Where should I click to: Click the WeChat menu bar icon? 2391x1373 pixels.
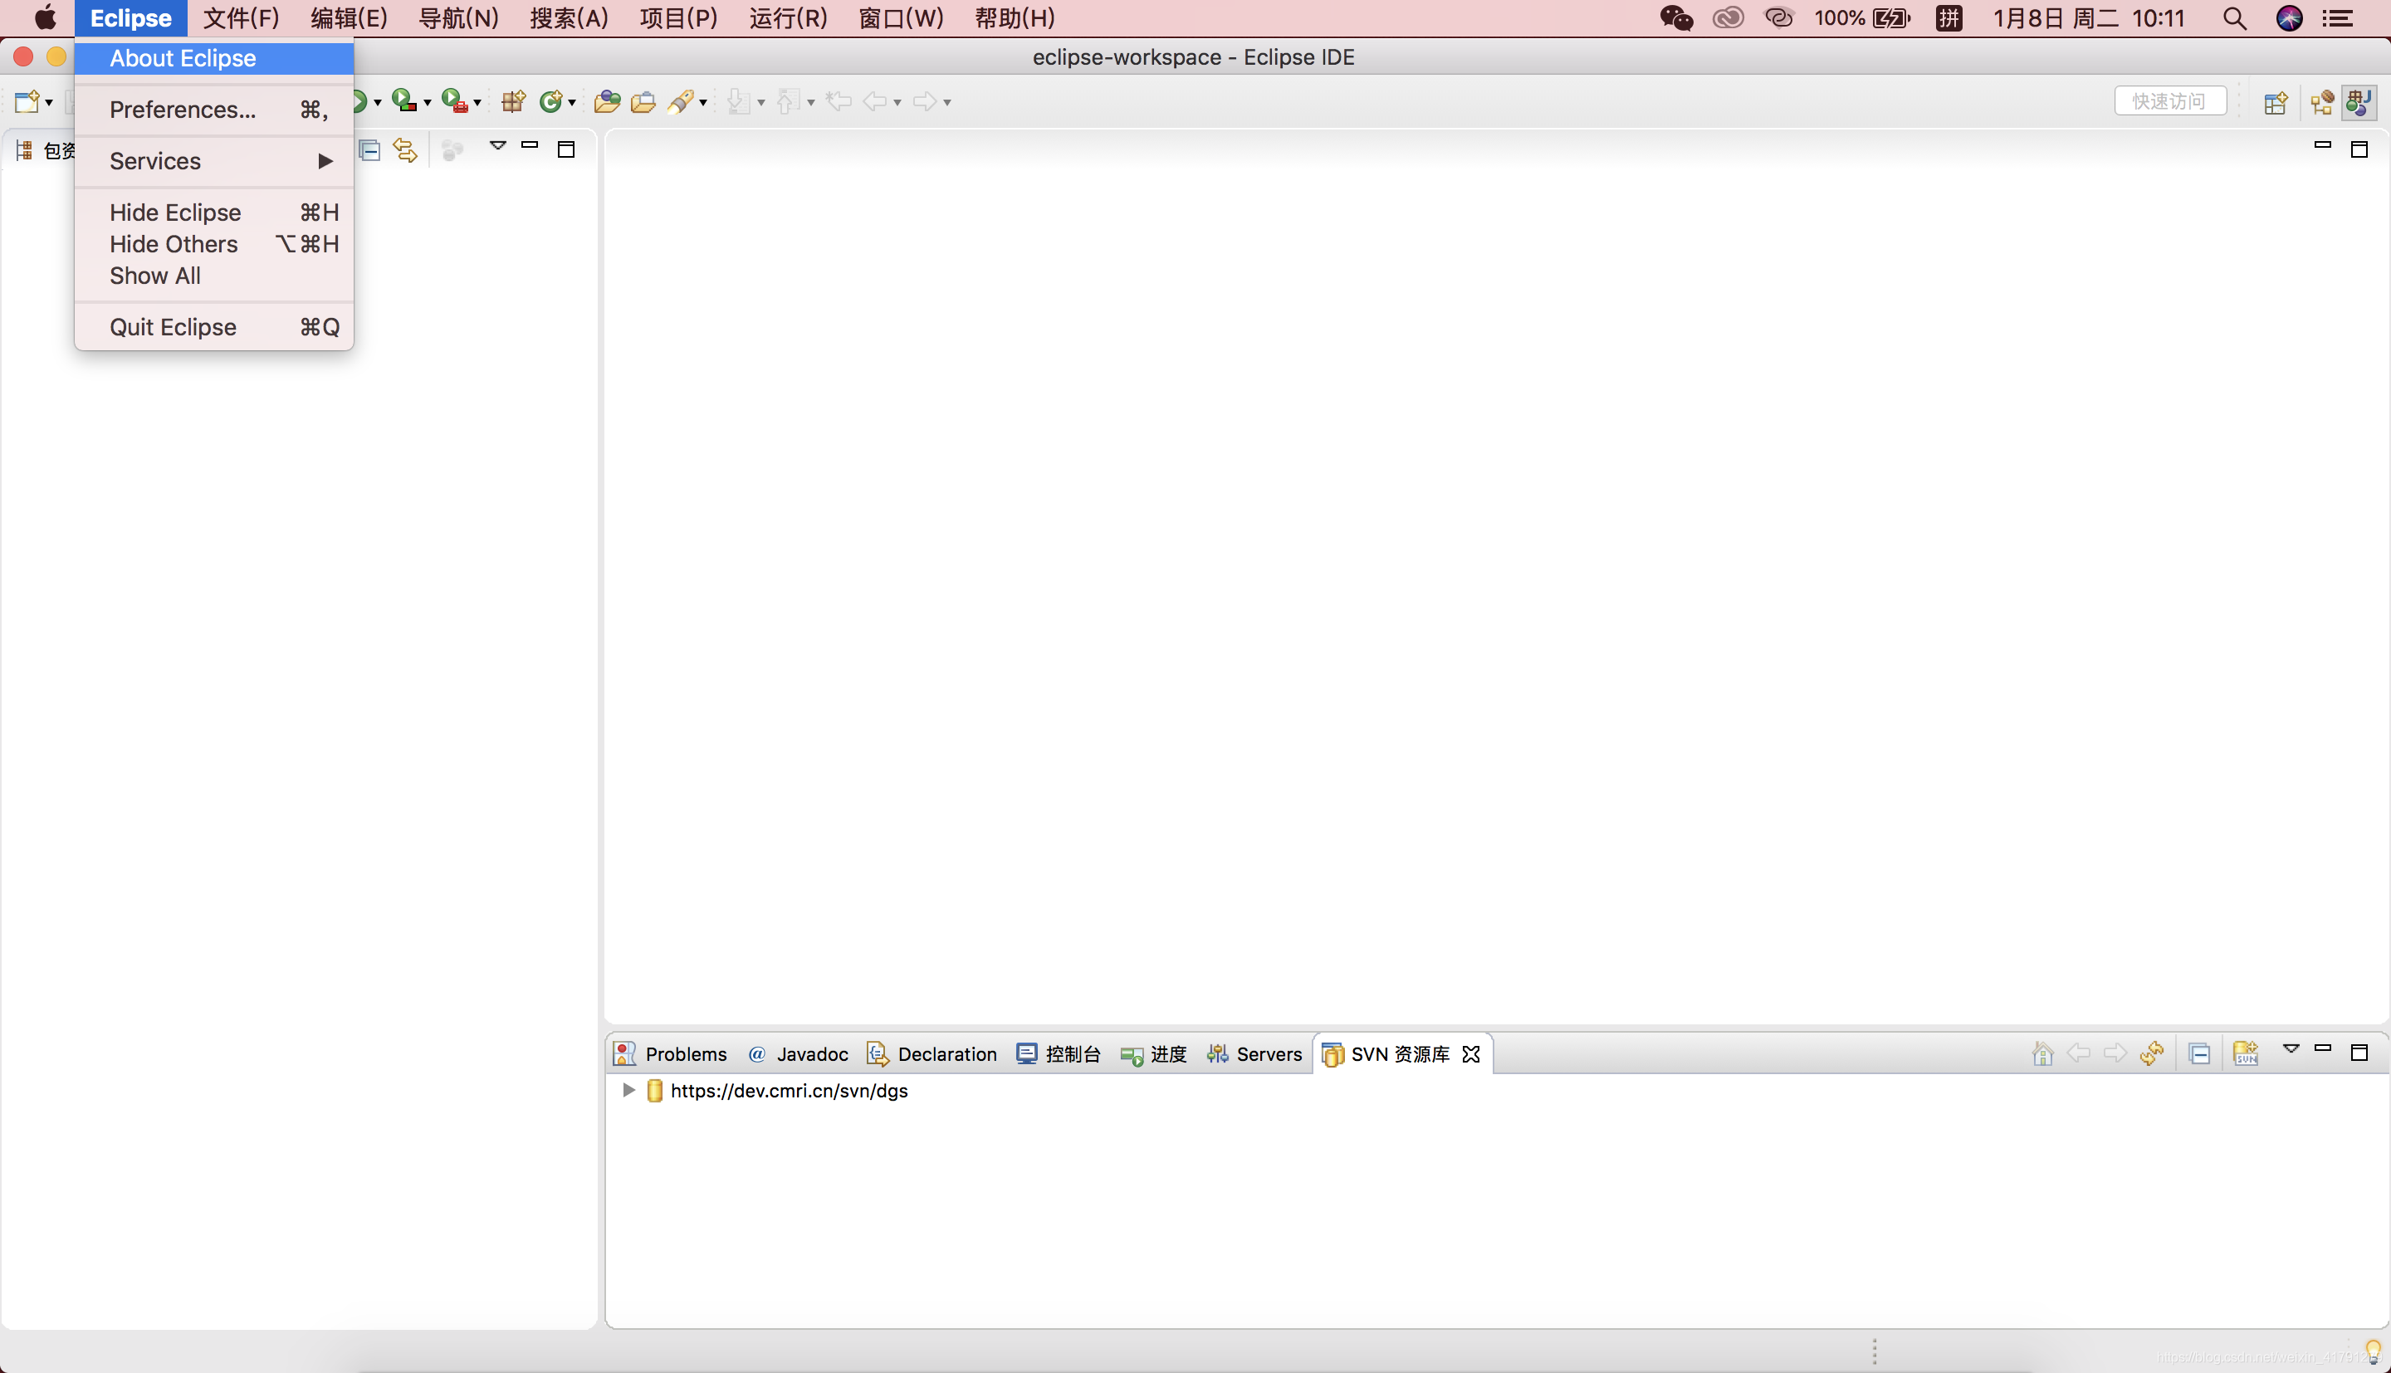pos(1676,18)
